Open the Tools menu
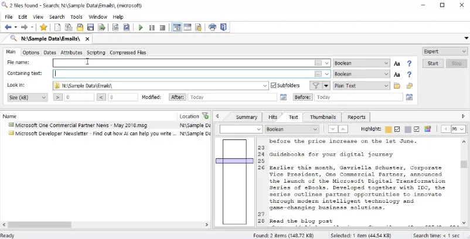 pyautogui.click(x=76, y=17)
